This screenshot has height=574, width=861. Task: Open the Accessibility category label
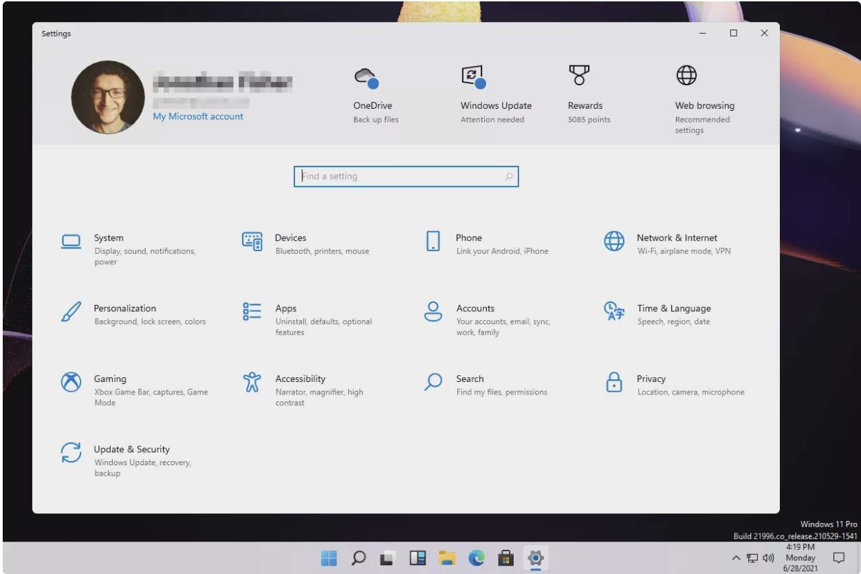[301, 379]
